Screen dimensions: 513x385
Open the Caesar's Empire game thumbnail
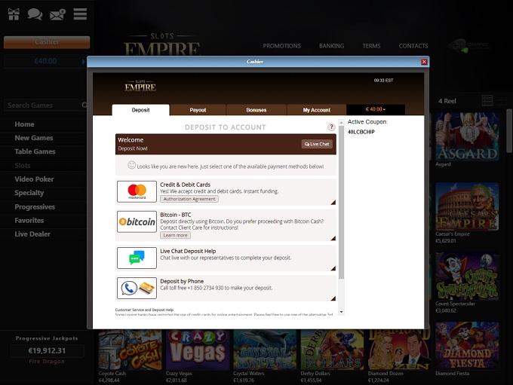pos(467,206)
